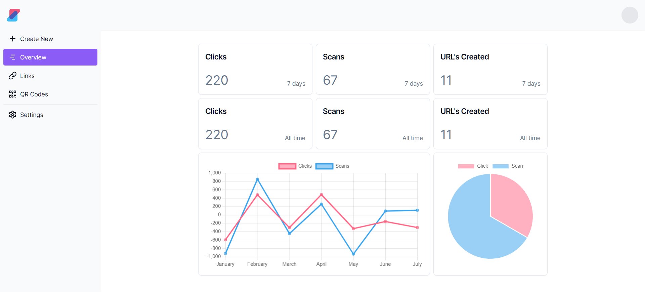Screen dimensions: 645x292
Task: Click the Settings gear icon
Action: [12, 115]
